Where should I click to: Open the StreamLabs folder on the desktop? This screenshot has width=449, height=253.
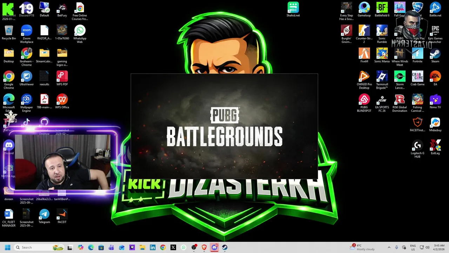(44, 56)
